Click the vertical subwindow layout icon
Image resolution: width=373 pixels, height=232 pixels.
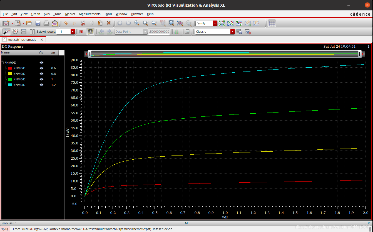(32, 32)
